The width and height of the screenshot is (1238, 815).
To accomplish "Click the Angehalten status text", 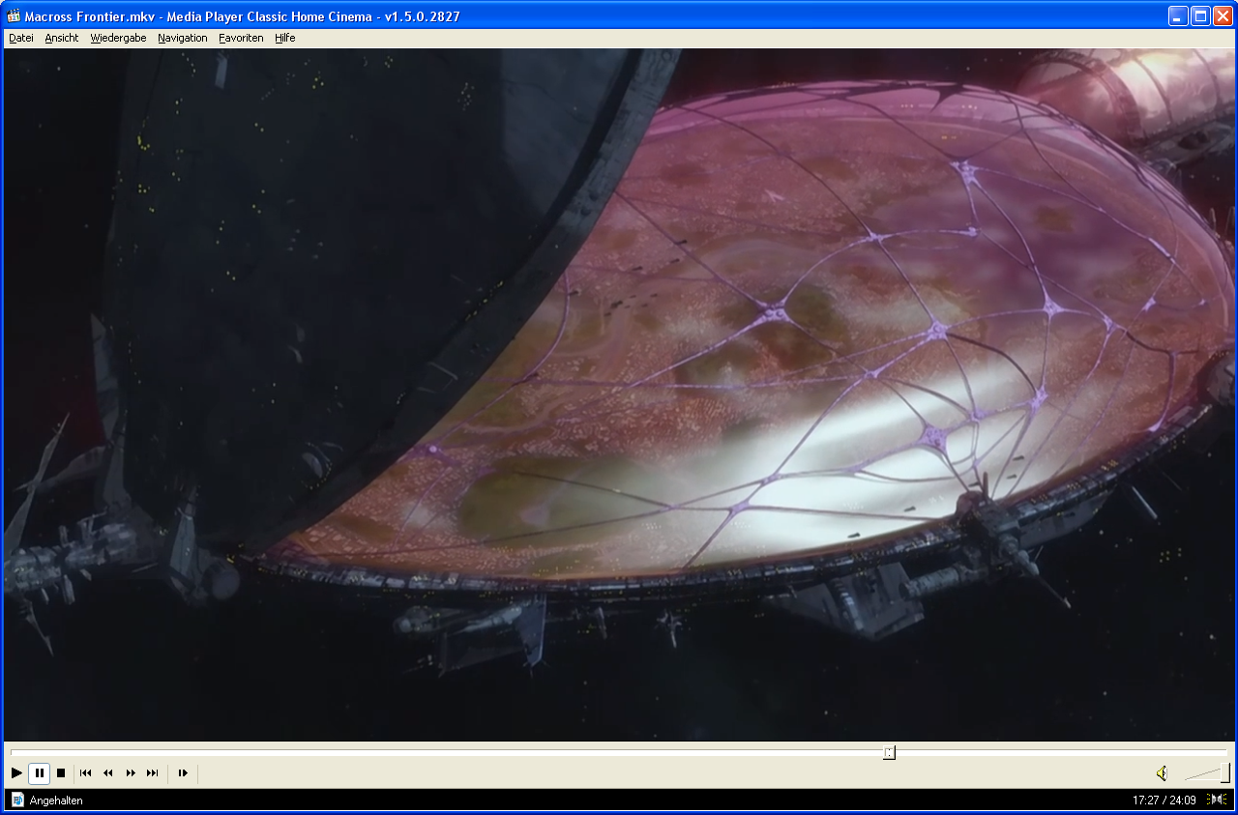I will [56, 800].
